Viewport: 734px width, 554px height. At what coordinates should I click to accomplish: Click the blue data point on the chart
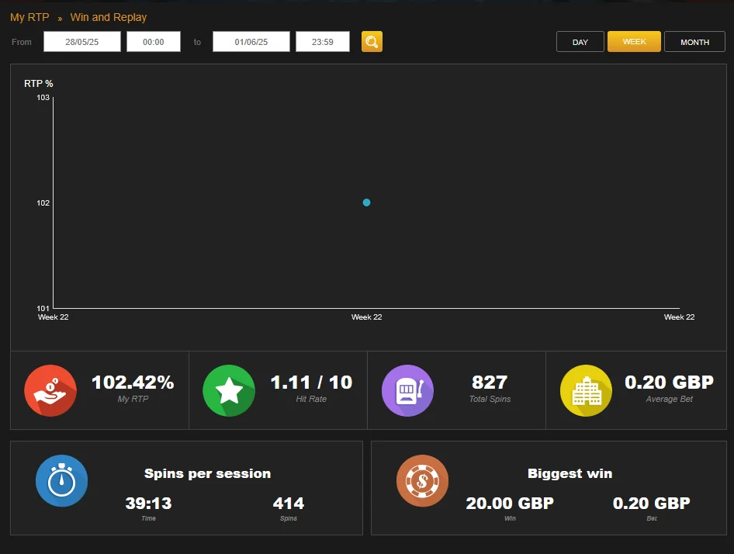(x=366, y=203)
